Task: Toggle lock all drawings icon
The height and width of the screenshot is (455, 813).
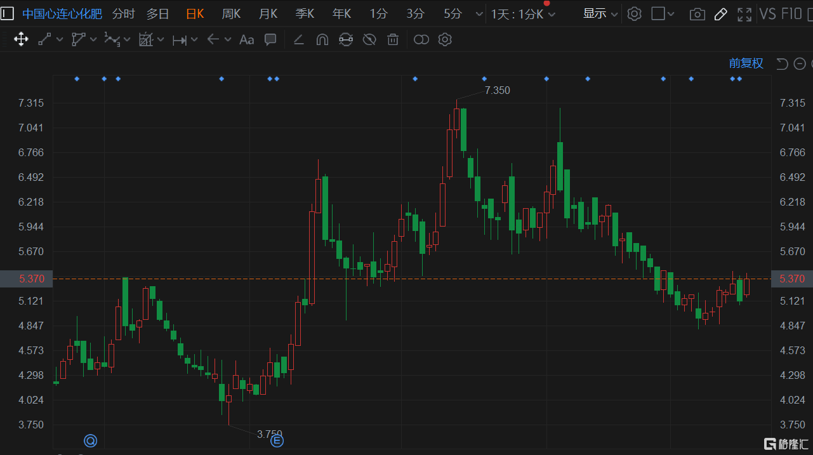Action: (x=346, y=40)
